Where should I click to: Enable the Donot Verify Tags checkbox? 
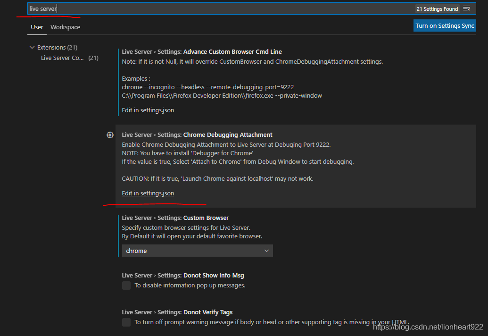point(126,322)
